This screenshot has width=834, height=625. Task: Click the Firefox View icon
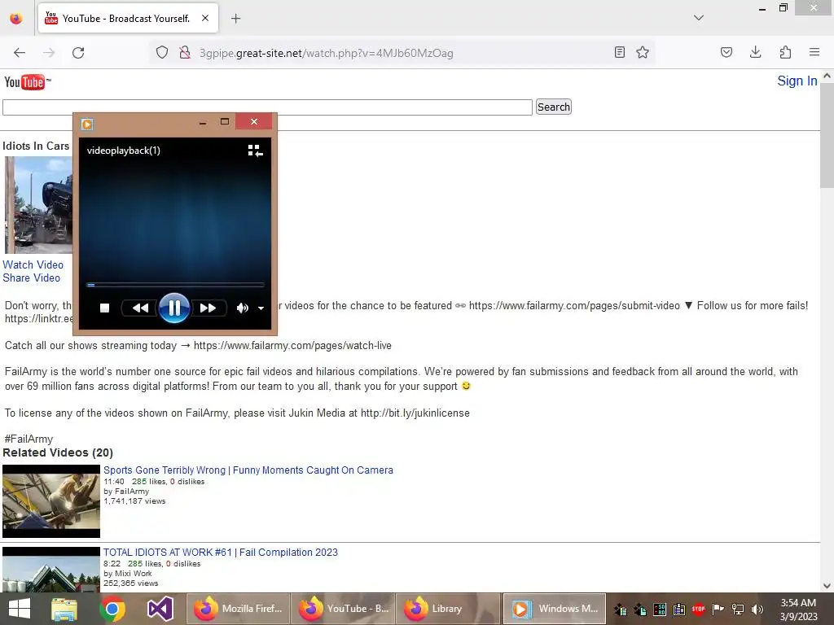tap(16, 19)
